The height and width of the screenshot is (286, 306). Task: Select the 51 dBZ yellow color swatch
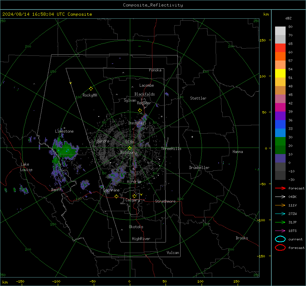click(280, 73)
